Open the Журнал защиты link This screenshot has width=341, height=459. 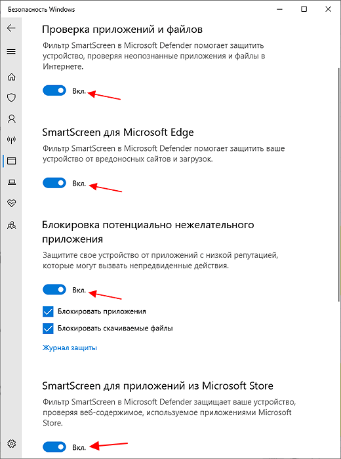coord(70,348)
